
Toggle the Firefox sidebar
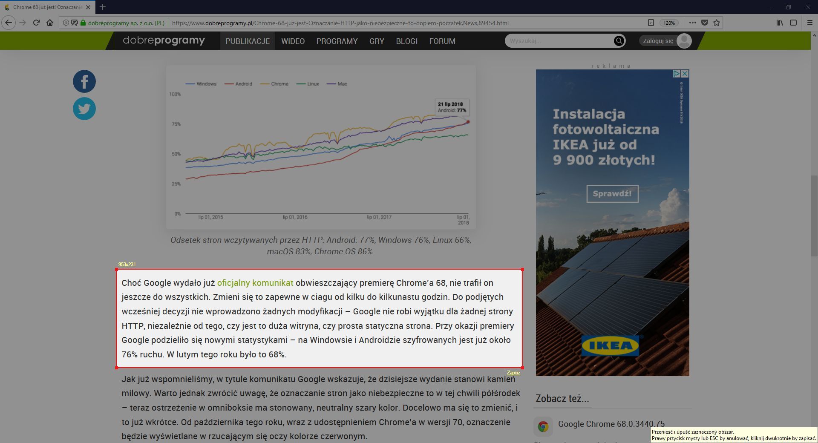[x=793, y=23]
